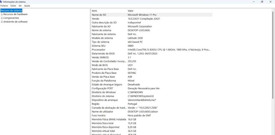This screenshot has height=135, width=275.
Task: Select Data/versão de BIOS row
Action: (152, 54)
